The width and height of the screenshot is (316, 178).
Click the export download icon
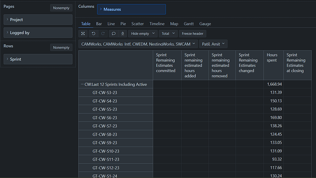(123, 33)
